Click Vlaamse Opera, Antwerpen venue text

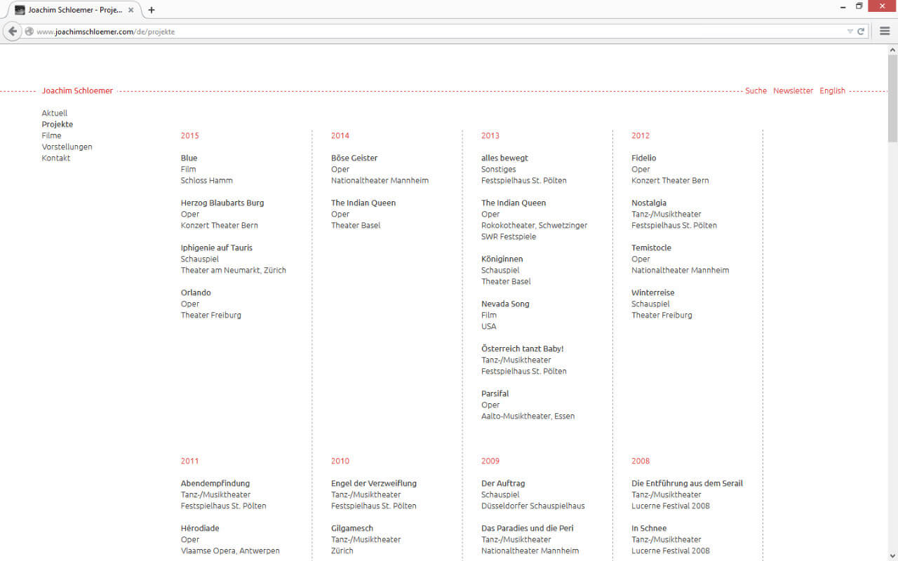point(230,550)
